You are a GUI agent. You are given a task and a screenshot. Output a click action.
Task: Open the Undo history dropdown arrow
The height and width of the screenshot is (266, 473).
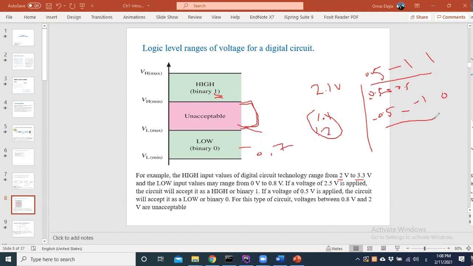(65, 6)
